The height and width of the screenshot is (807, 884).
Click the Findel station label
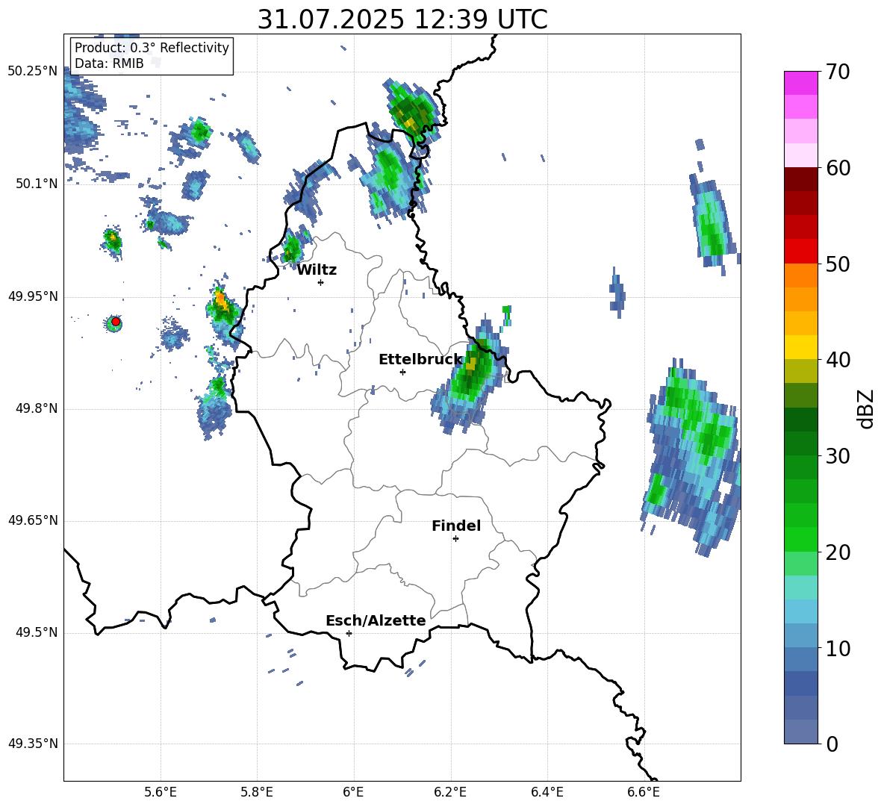tap(456, 526)
